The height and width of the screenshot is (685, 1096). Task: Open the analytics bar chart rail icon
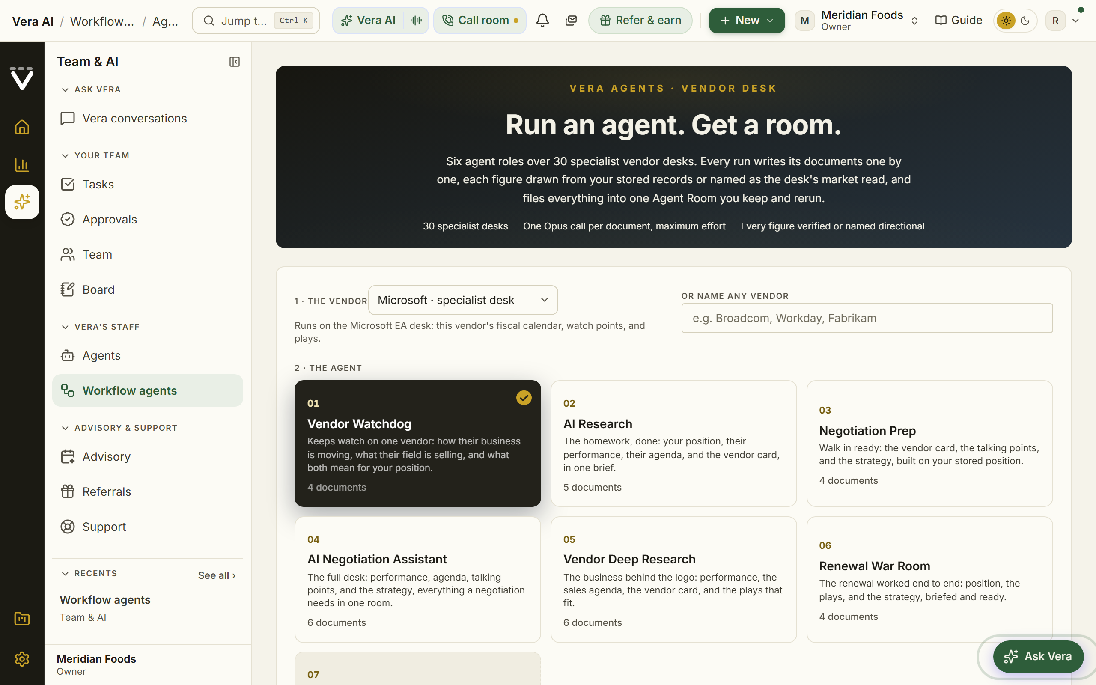point(22,165)
